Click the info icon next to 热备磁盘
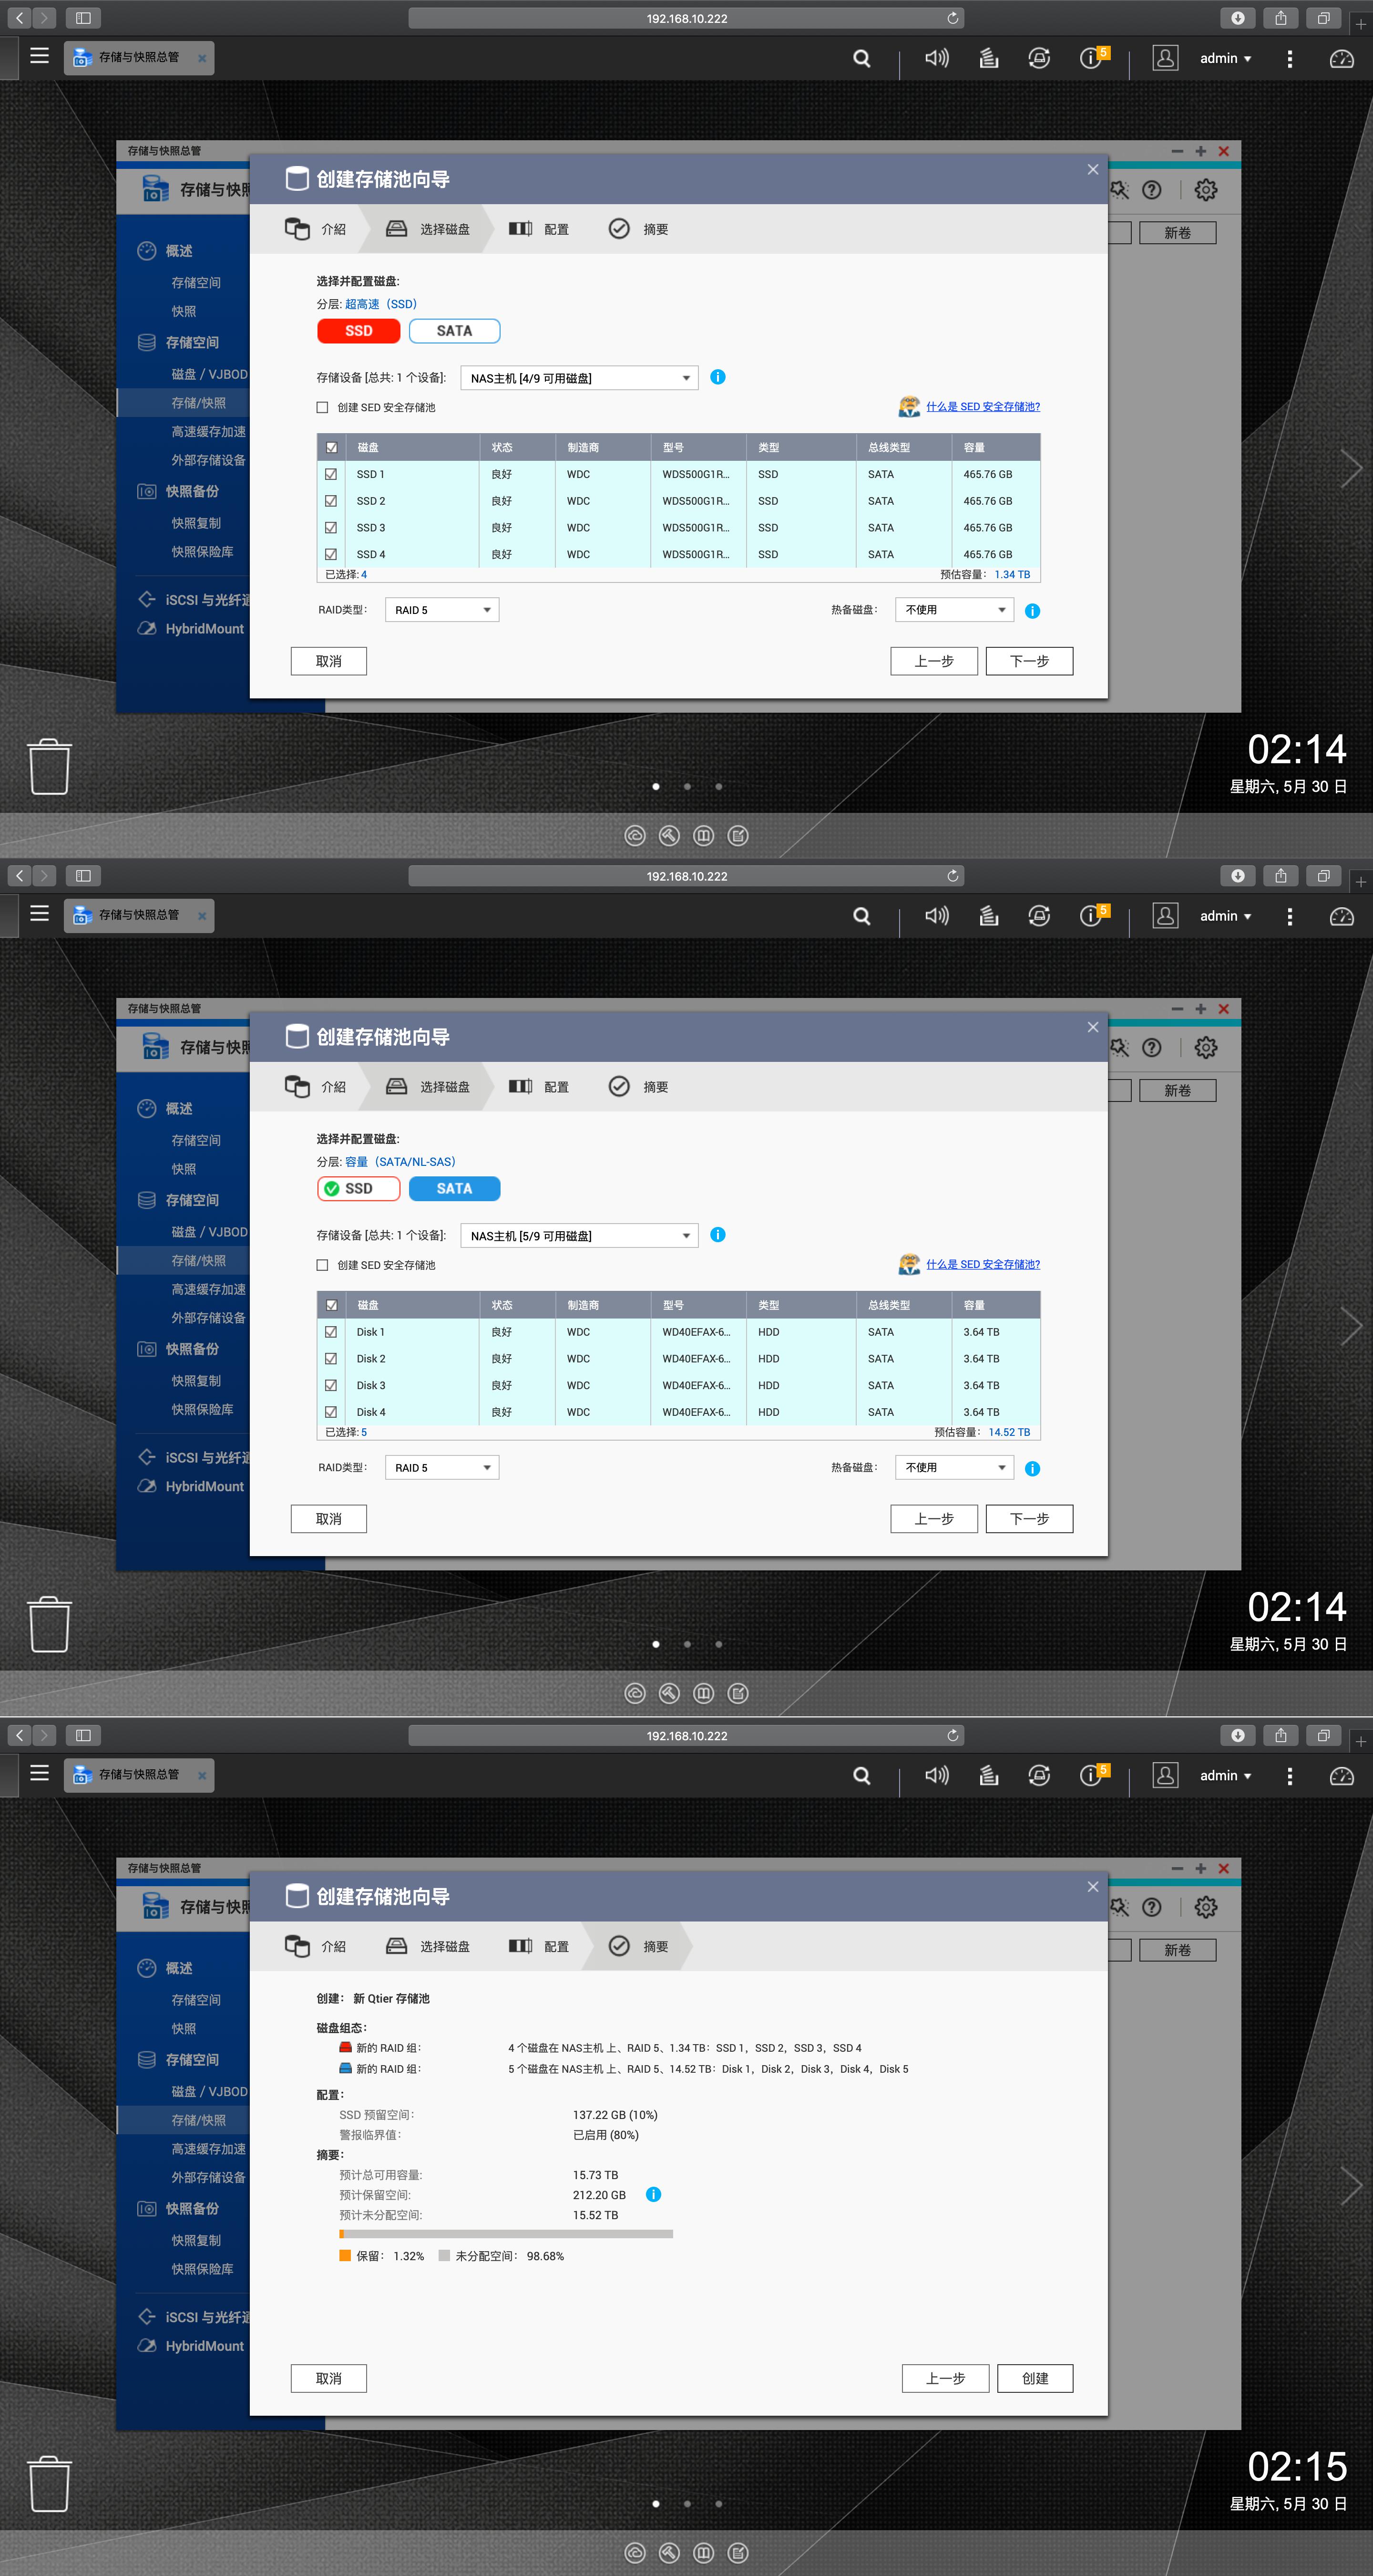Viewport: 1373px width, 2576px height. 1032,609
